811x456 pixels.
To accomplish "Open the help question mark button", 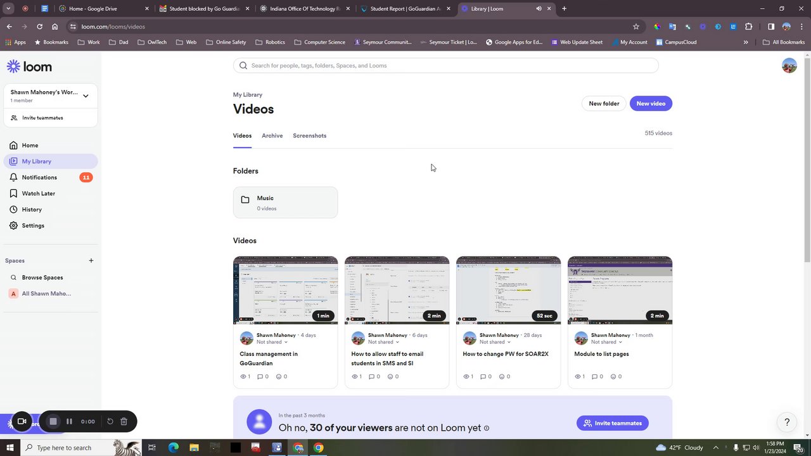I will coord(787,422).
